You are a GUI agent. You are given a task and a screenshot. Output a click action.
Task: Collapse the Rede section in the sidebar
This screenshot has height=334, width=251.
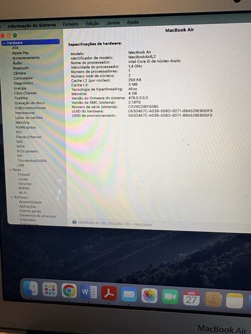coord(10,170)
